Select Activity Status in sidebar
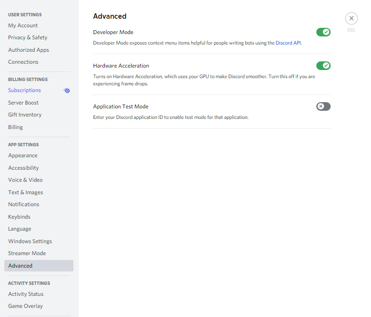This screenshot has width=371, height=317. pyautogui.click(x=26, y=294)
